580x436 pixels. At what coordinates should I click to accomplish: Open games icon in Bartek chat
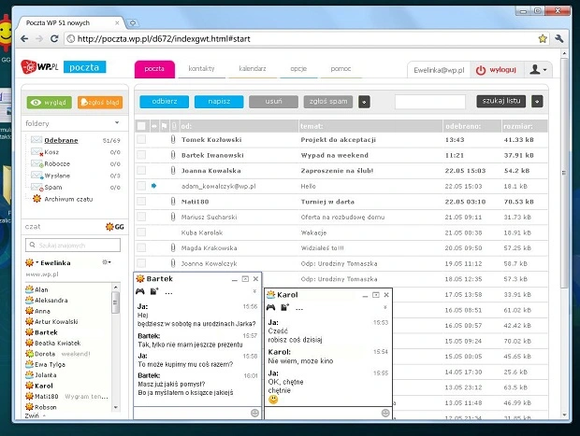[x=141, y=292]
